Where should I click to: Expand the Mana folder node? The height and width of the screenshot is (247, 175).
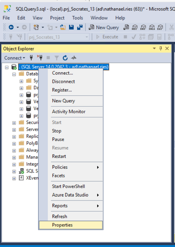point(14,158)
